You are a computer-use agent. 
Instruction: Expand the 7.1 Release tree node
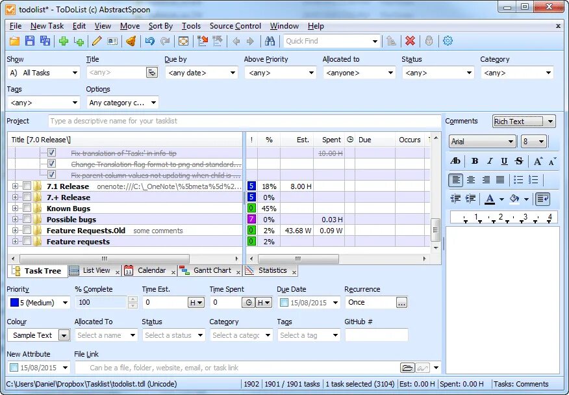15,186
